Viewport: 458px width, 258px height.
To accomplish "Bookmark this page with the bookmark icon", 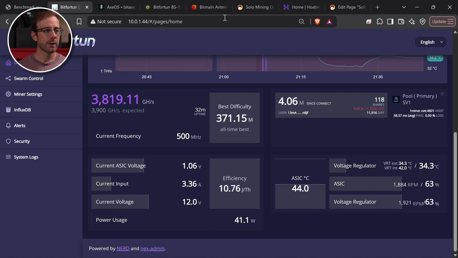I will (x=79, y=21).
